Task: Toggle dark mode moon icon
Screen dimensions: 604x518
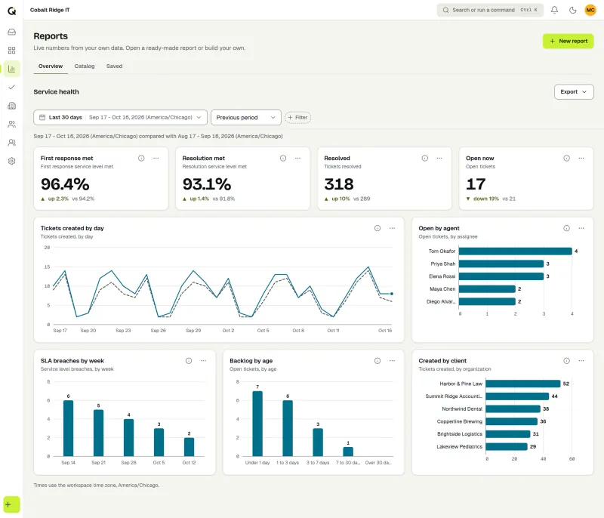Action: pos(573,10)
